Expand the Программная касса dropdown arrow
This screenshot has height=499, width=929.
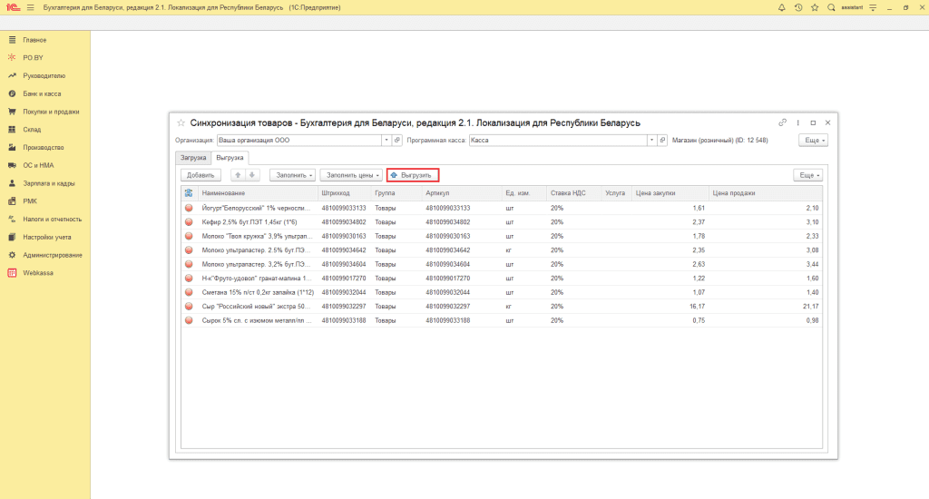click(651, 141)
